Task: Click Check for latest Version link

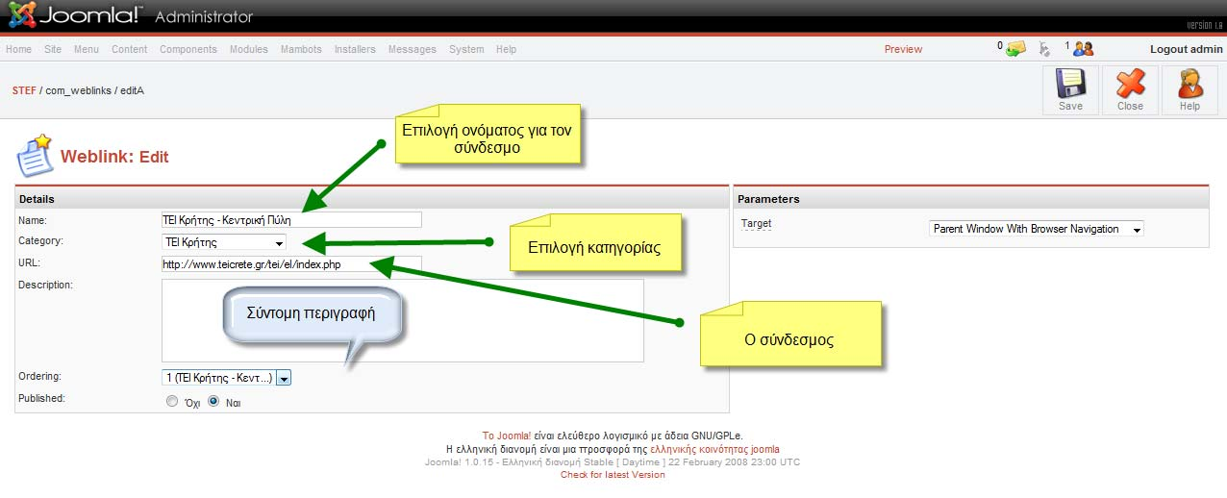Action: [x=613, y=474]
